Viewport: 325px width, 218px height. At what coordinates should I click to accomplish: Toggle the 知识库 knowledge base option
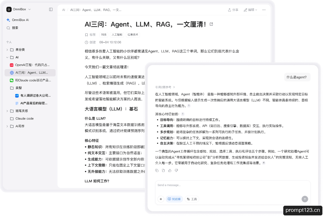coord(174,199)
